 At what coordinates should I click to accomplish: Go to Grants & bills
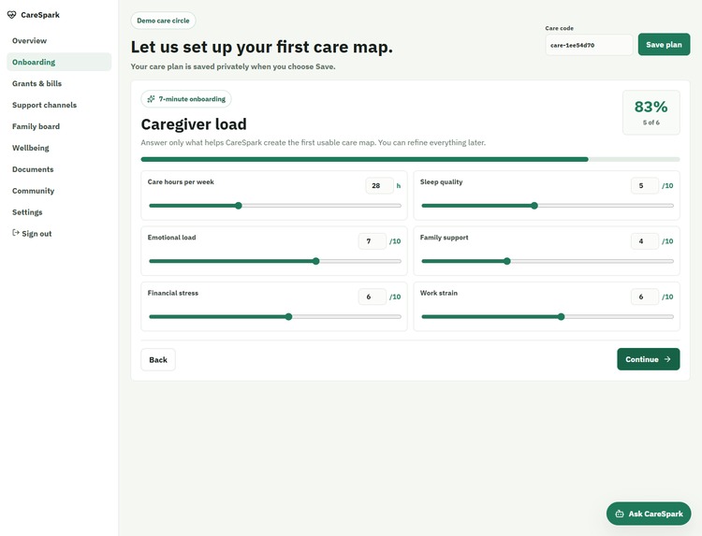59,83
